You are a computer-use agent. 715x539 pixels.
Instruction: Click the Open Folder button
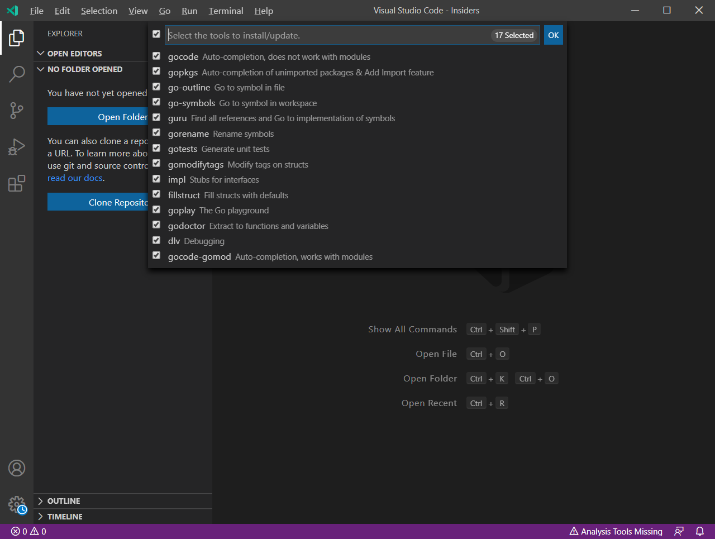(x=98, y=117)
